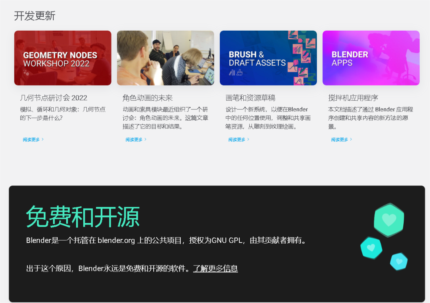The height and width of the screenshot is (303, 430).
Task: Open the character animation meeting photo thumbnail
Action: coord(166,58)
